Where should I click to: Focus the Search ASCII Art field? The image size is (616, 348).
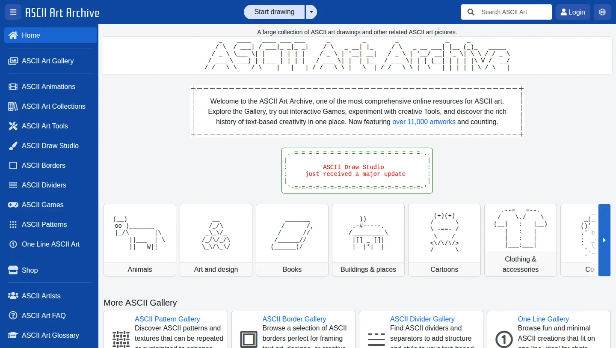[506, 12]
